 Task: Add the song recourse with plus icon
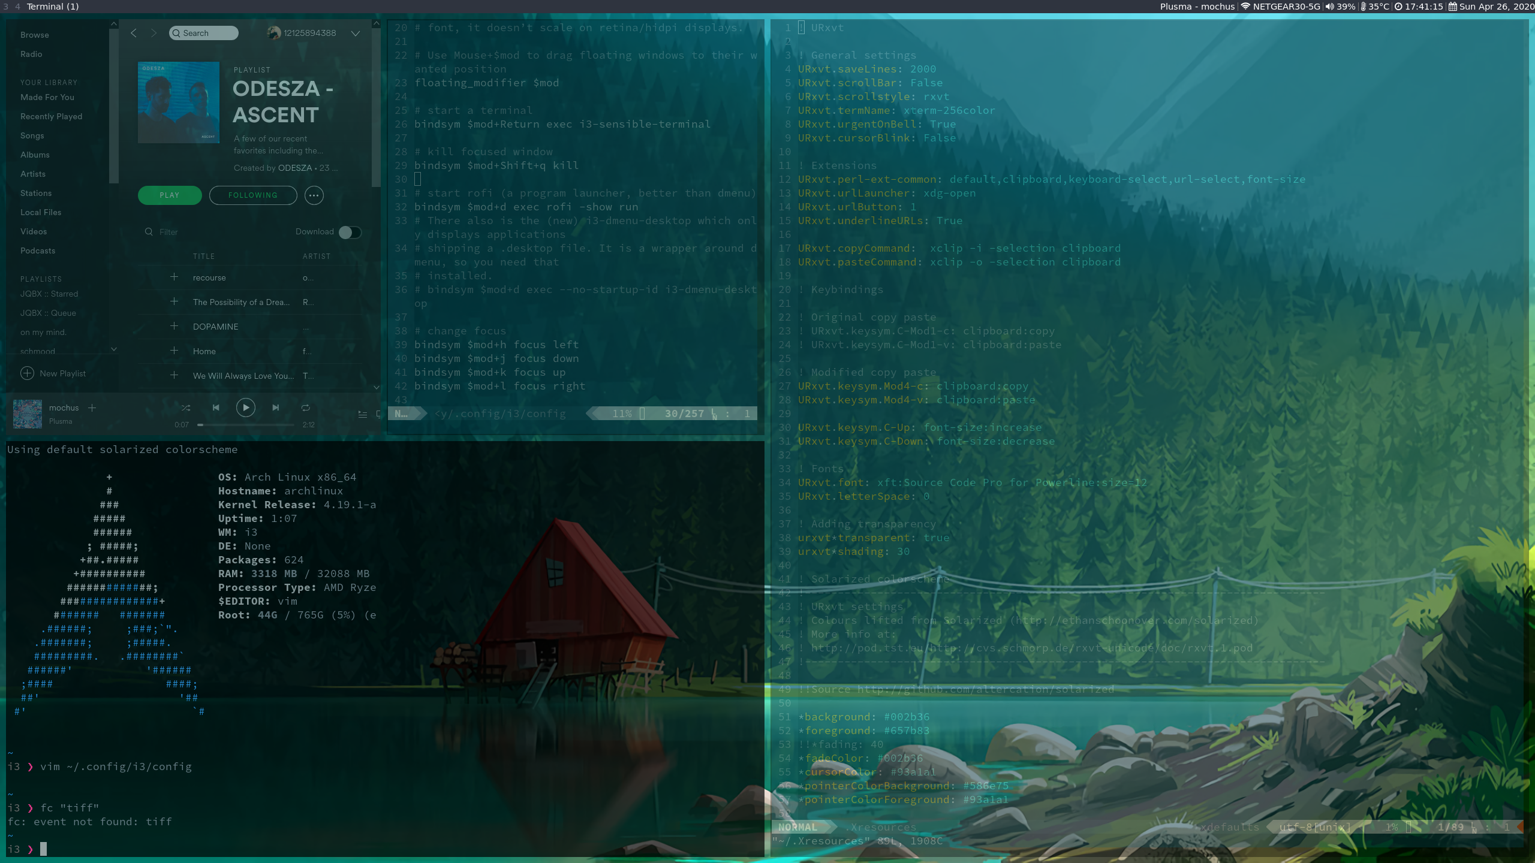click(174, 277)
